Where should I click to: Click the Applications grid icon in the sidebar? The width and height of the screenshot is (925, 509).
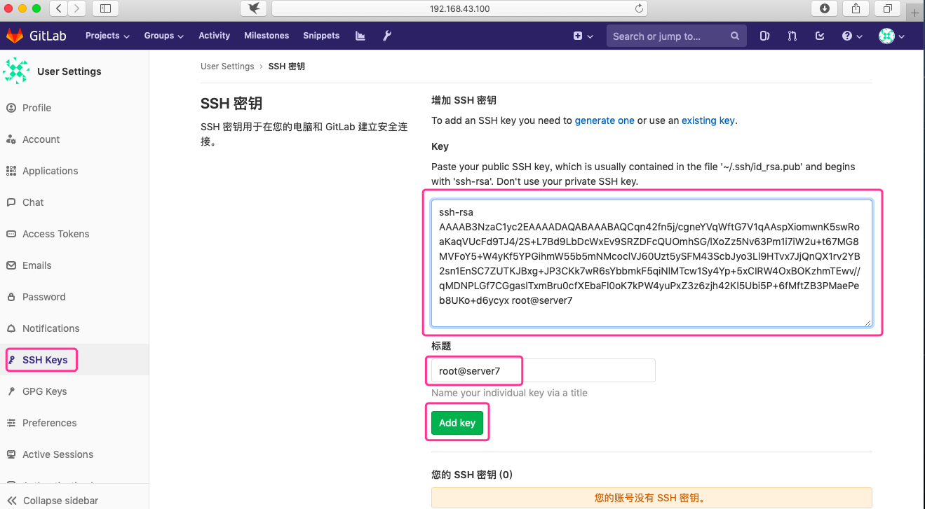11,171
